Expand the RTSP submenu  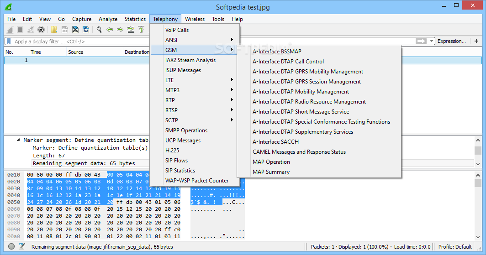point(195,110)
